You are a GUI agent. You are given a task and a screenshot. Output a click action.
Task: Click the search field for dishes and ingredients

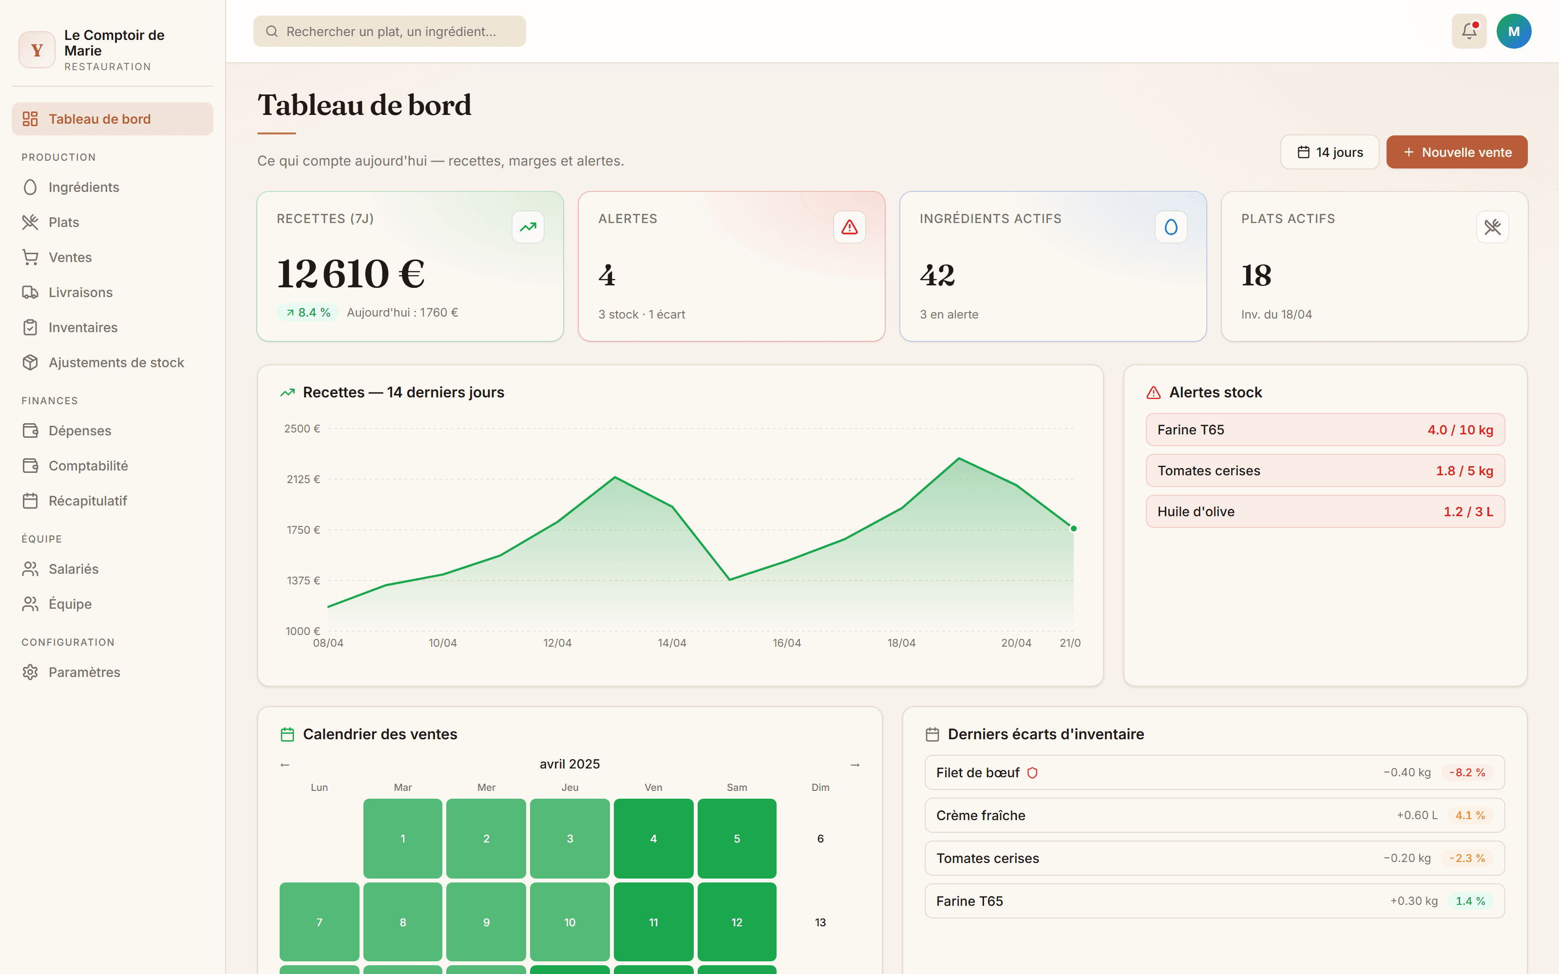[390, 32]
